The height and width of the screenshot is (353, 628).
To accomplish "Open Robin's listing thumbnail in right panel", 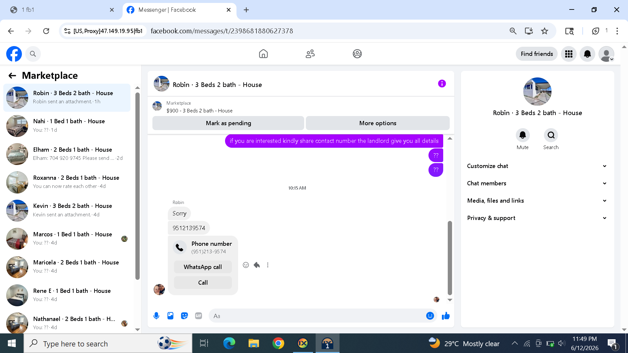I will 537,92.
